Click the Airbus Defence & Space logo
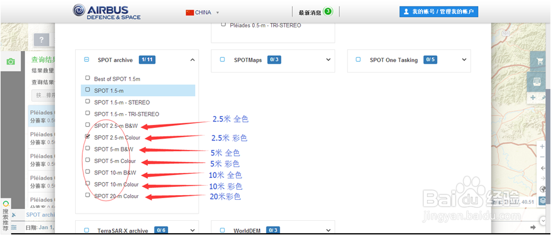 (107, 12)
